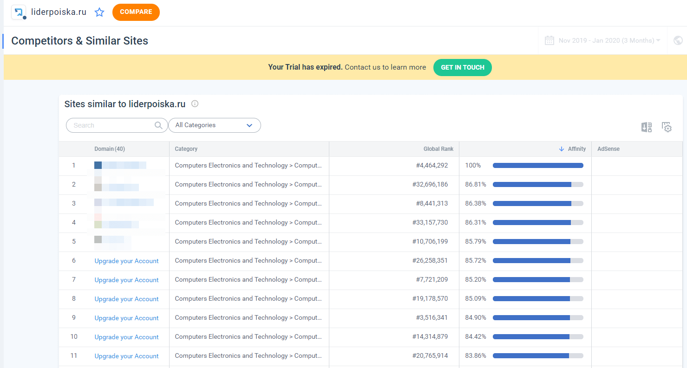This screenshot has width=687, height=368.
Task: Select Global Rank #7,721,209 cell
Action: click(x=432, y=279)
